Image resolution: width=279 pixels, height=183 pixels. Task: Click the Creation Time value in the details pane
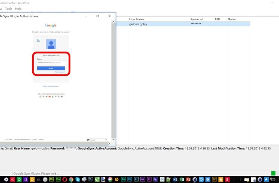197,148
